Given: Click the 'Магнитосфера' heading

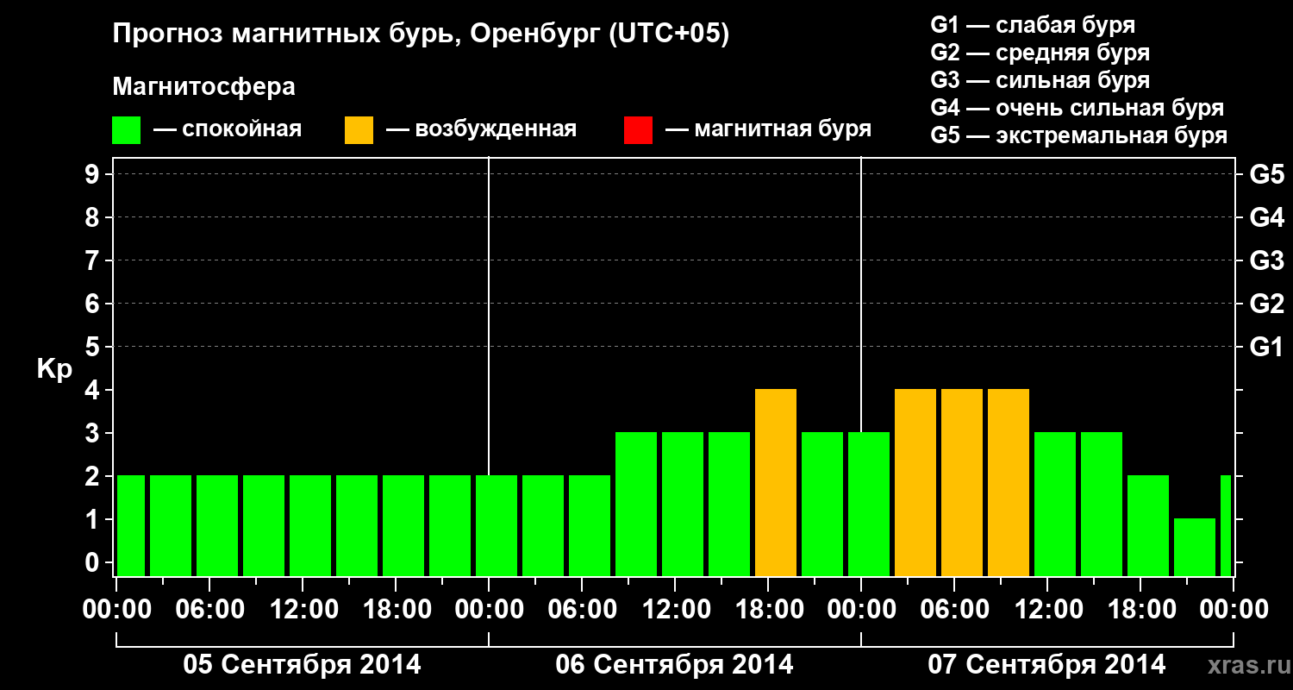Looking at the screenshot, I should click(x=203, y=87).
